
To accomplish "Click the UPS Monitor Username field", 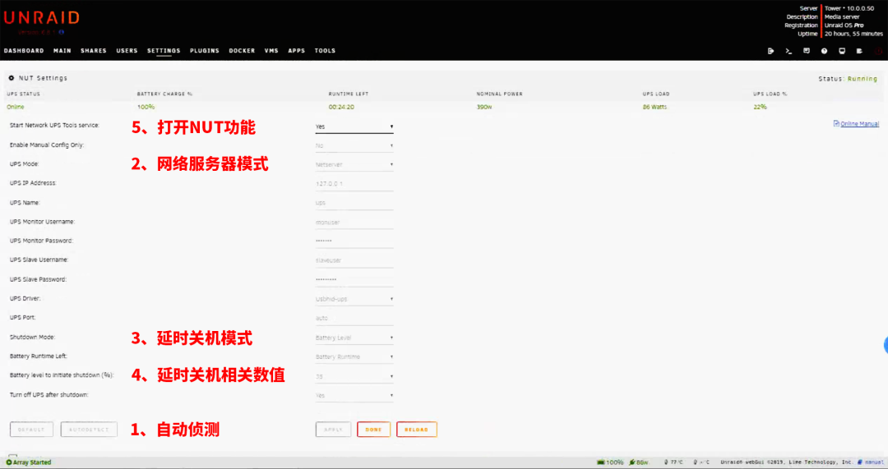I will pos(354,223).
